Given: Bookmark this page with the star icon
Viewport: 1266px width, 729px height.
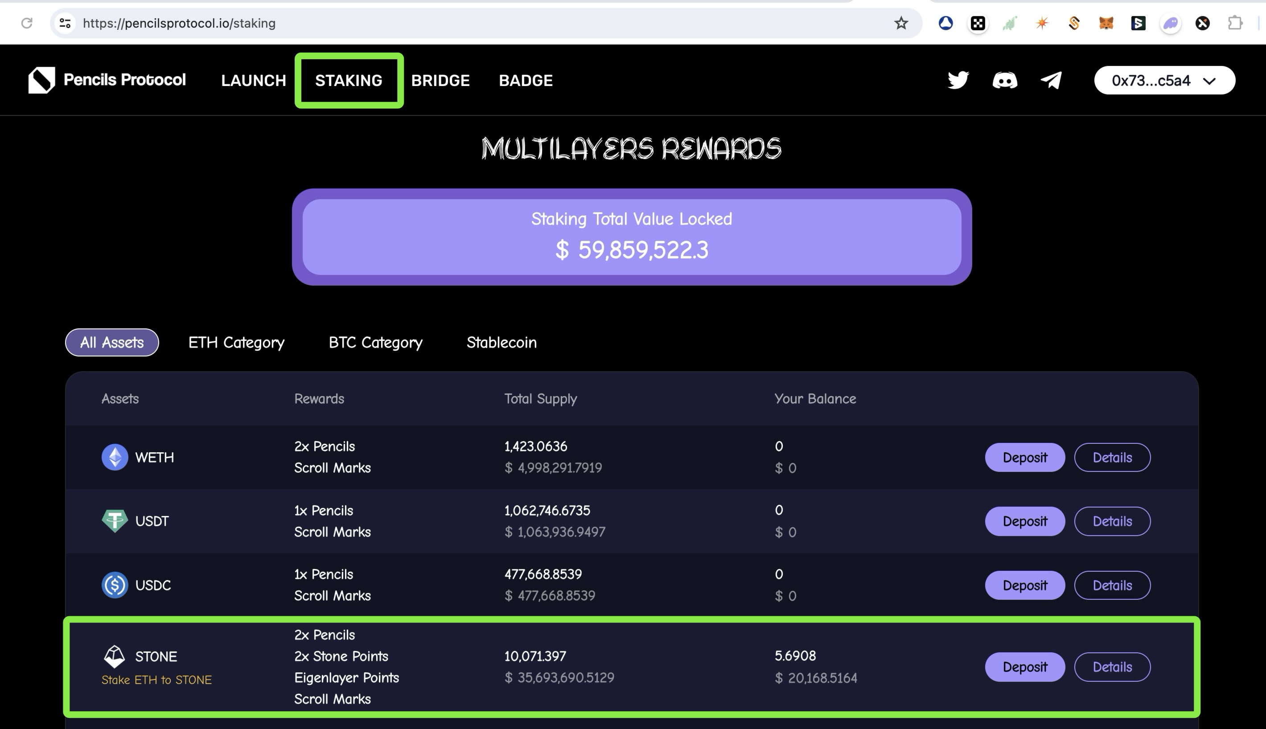Looking at the screenshot, I should pos(901,23).
